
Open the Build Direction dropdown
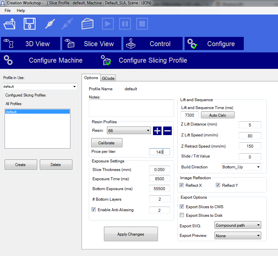241,167
